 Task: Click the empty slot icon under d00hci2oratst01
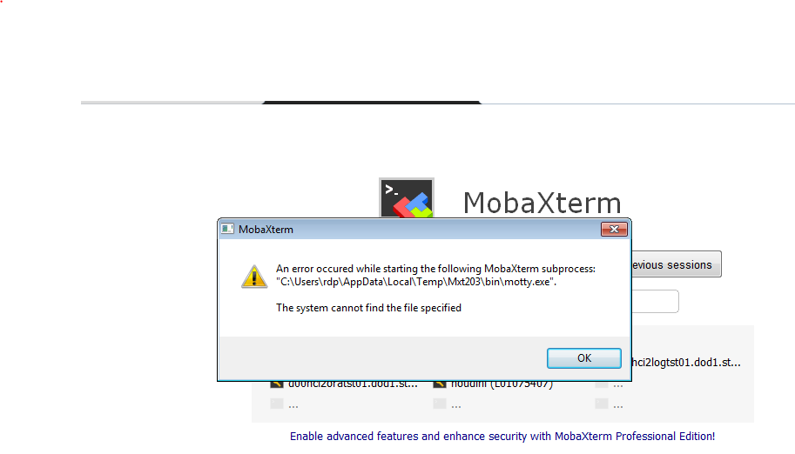tap(277, 404)
